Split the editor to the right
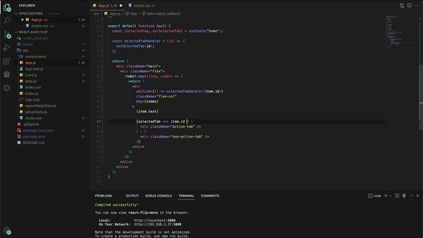Image resolution: width=423 pixels, height=238 pixels. 410,5
